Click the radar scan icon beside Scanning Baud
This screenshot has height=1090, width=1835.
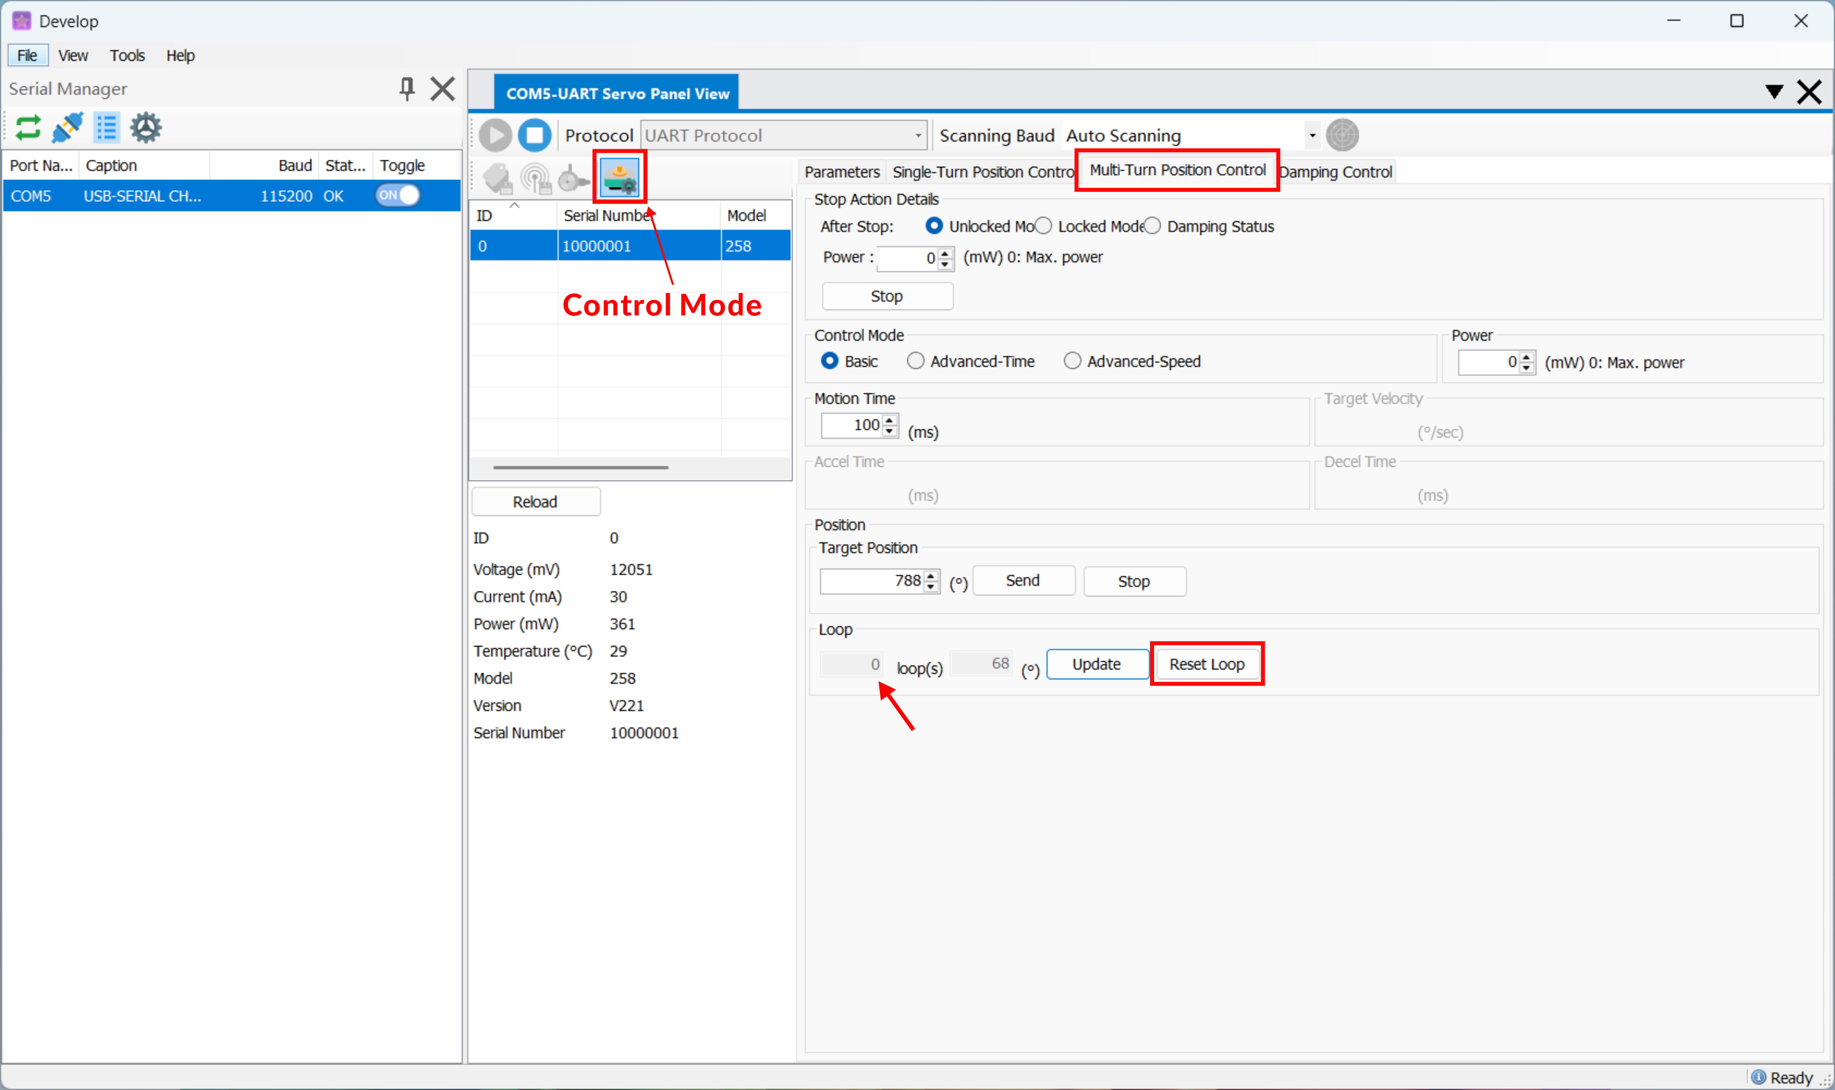(x=1342, y=135)
